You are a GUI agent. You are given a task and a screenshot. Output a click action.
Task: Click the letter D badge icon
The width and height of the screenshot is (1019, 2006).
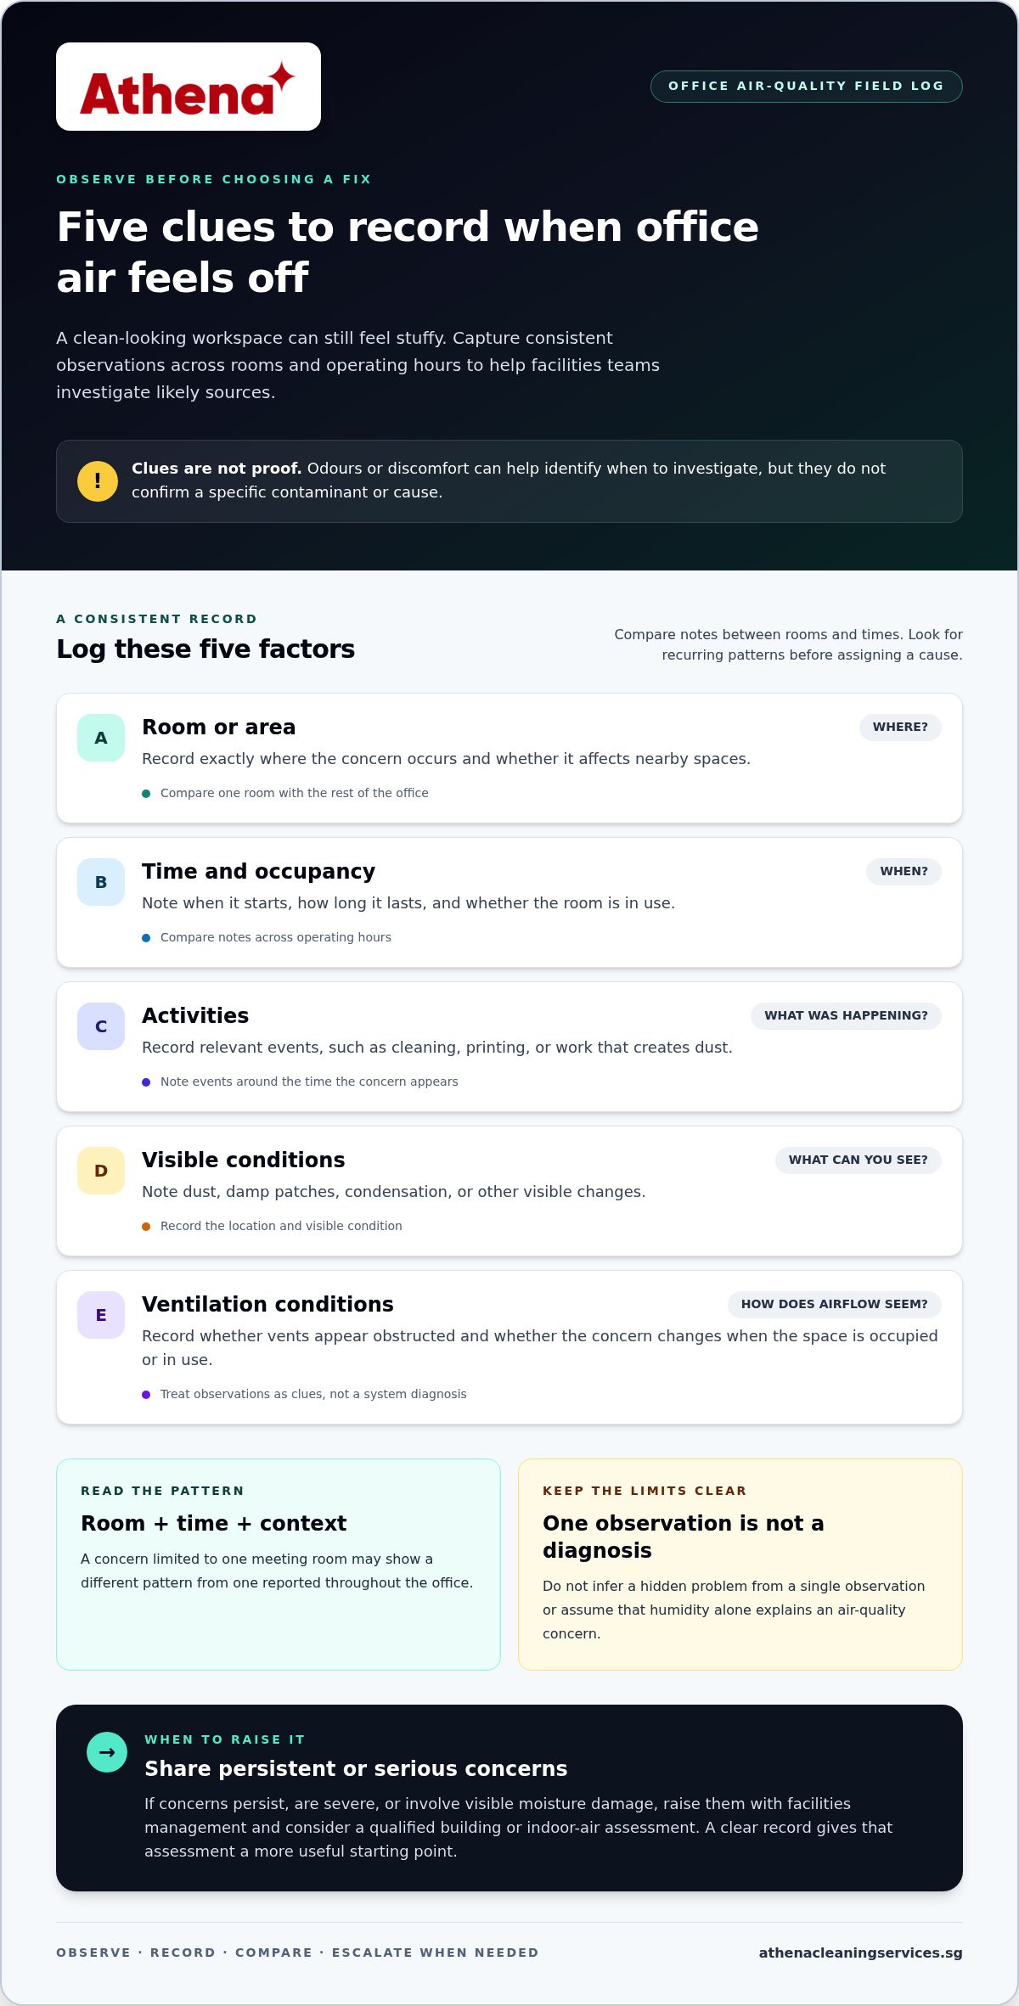pos(101,1171)
